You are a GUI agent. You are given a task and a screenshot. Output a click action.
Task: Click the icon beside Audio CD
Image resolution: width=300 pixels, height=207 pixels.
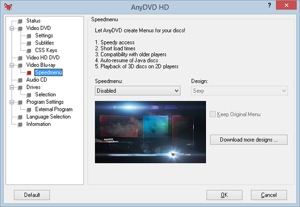pyautogui.click(x=20, y=80)
